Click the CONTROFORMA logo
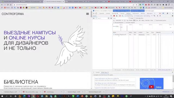This screenshot has height=98, width=174. click(13, 14)
